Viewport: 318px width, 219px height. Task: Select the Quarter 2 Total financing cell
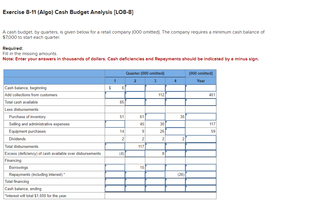pos(135,181)
